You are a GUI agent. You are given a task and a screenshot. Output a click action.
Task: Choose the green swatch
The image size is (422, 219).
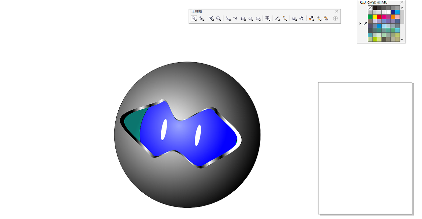coord(370,17)
